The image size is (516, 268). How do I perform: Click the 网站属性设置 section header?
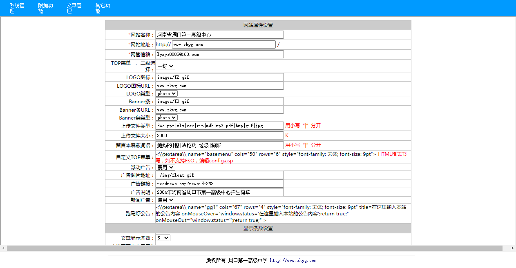click(258, 25)
